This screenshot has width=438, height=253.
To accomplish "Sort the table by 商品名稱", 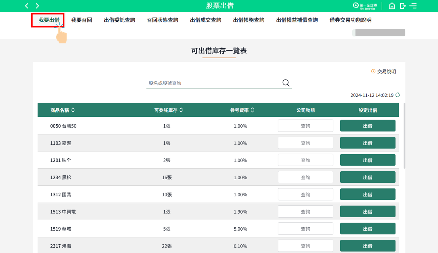I will (73, 110).
